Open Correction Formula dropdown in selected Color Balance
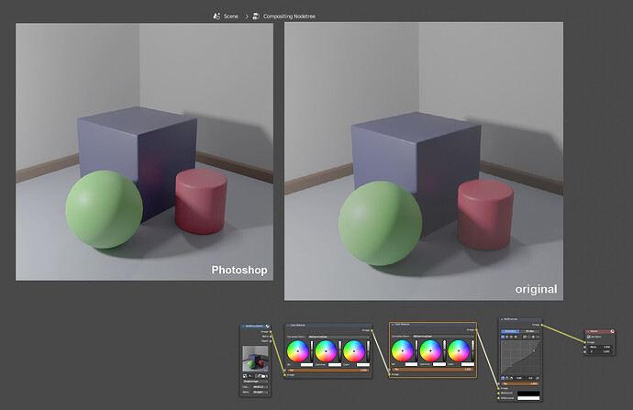The height and width of the screenshot is (410, 633). 443,336
